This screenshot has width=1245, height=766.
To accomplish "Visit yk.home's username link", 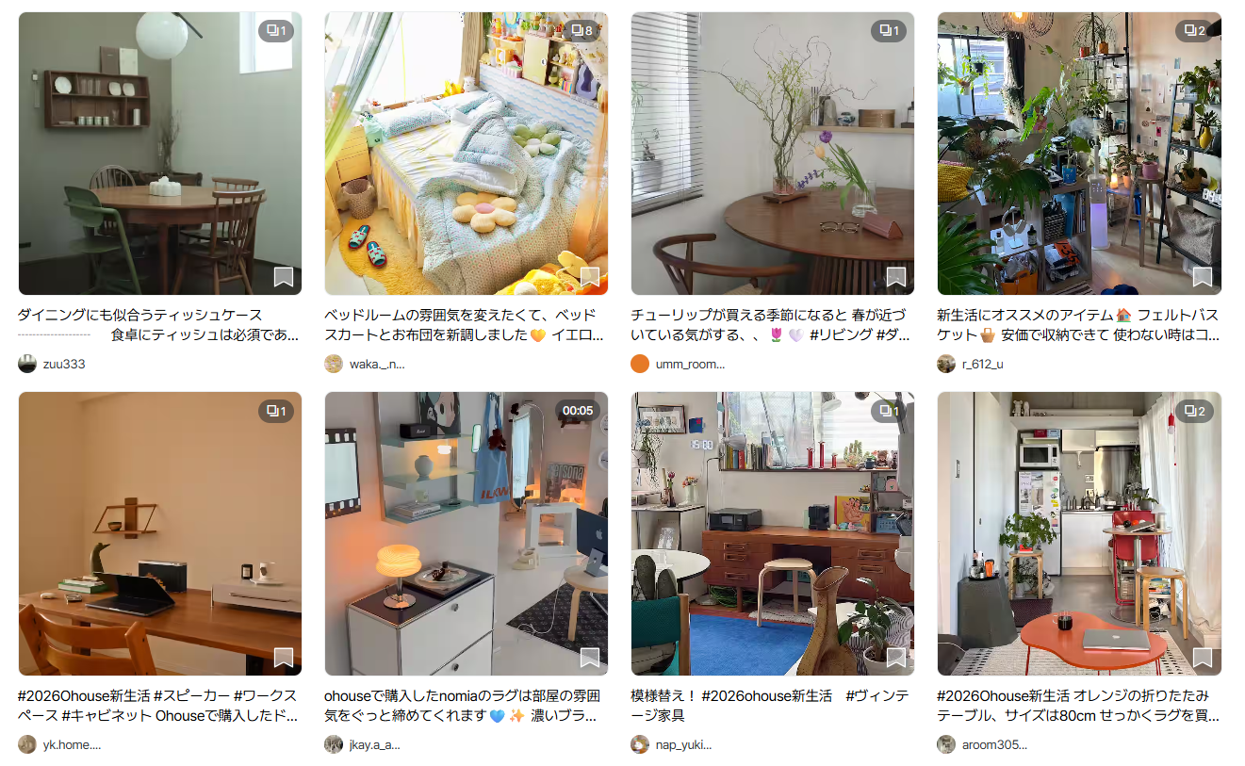I will pyautogui.click(x=72, y=744).
